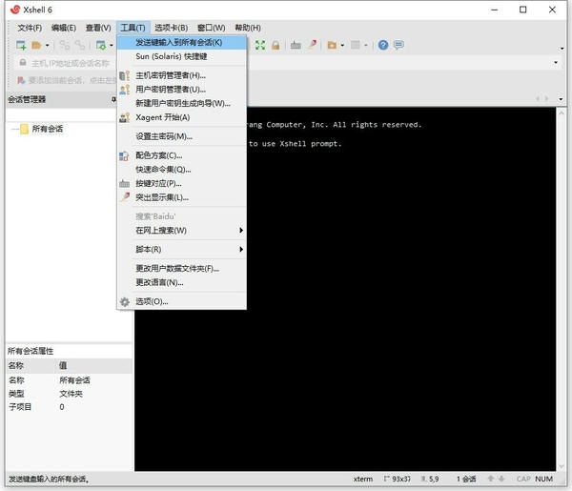Viewport: 572px width, 491px height.
Task: Click 配色方案(C)... palette icon in menu
Action: [x=124, y=155]
